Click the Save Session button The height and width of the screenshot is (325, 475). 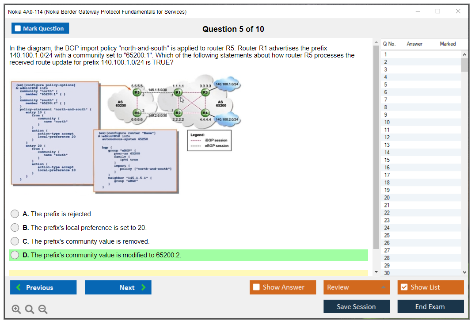[x=356, y=306]
